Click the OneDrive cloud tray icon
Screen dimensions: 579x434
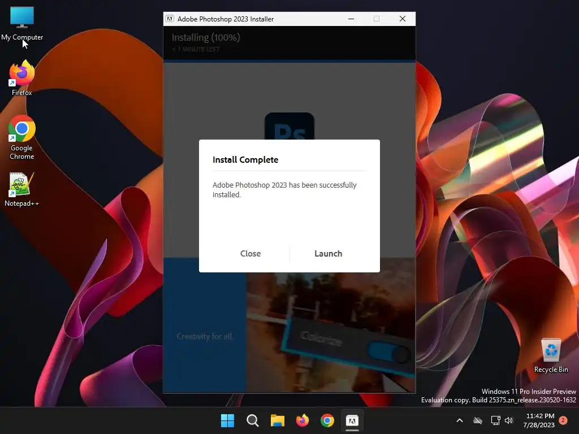[x=478, y=420]
